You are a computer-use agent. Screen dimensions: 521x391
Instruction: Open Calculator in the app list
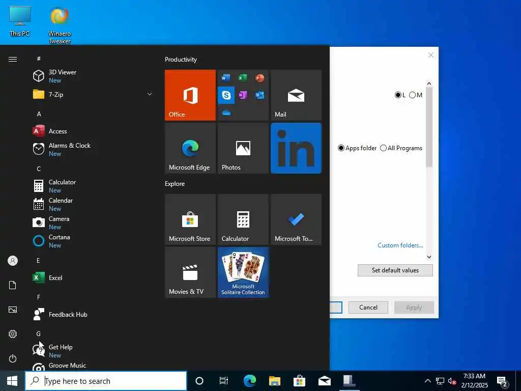[93, 186]
